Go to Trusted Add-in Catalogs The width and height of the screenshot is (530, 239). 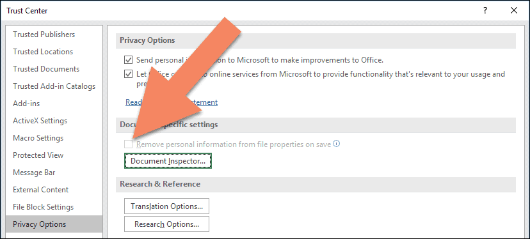(x=54, y=86)
